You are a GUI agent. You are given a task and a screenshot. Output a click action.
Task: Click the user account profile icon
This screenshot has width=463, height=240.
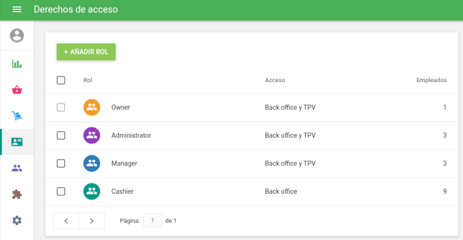(x=17, y=35)
